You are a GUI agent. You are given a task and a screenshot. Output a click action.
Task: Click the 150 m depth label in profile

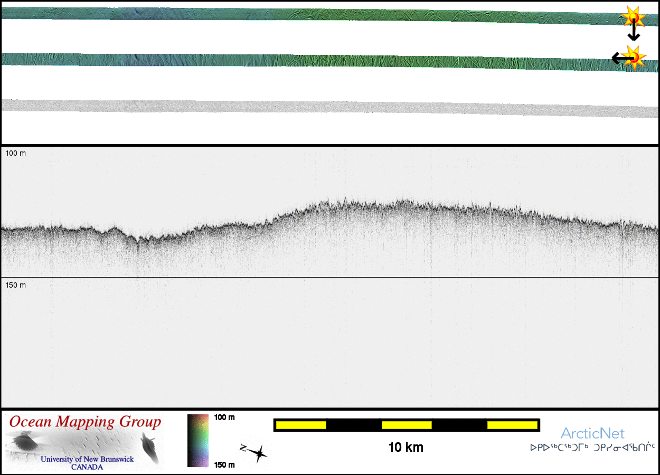(15, 285)
